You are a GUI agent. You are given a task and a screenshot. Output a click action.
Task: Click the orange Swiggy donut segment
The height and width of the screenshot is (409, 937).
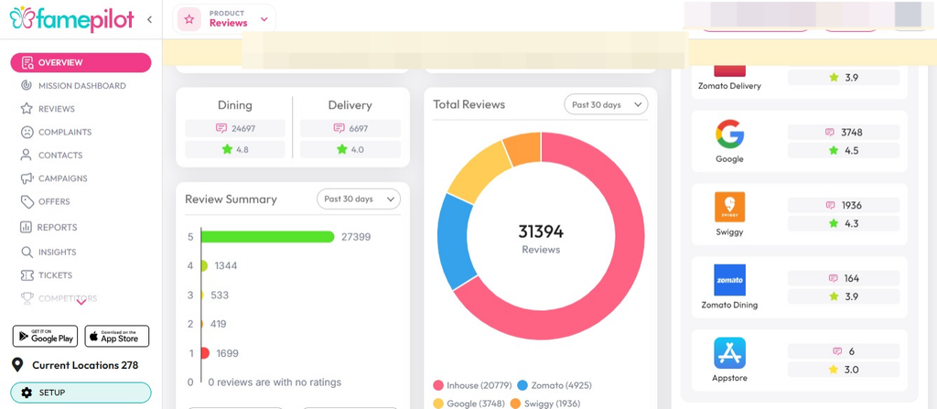click(523, 147)
